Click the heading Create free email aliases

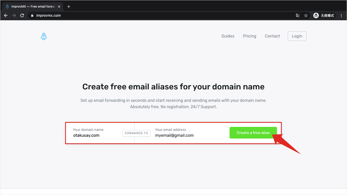[173, 87]
